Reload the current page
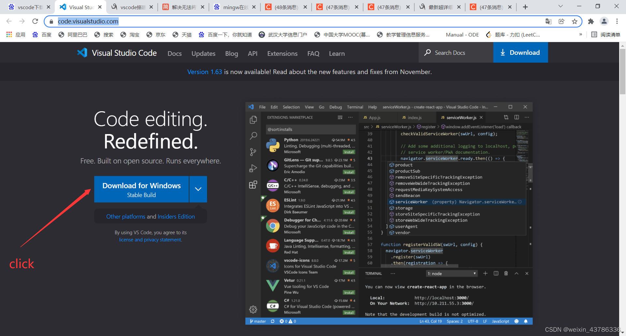 35,21
